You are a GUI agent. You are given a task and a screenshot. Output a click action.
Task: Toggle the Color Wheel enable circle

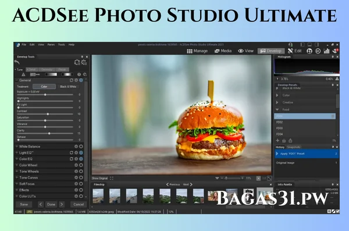[81, 165]
